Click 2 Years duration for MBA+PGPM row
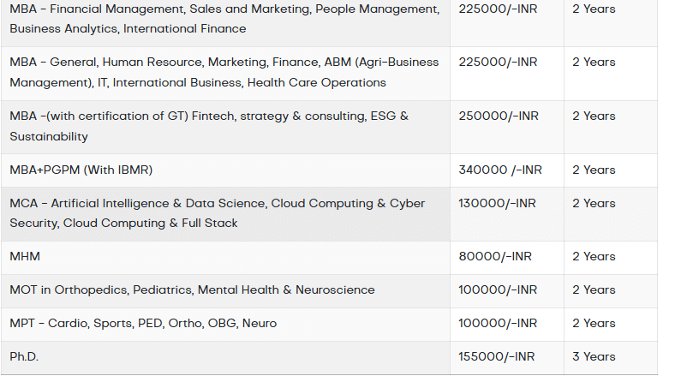The width and height of the screenshot is (675, 376). tap(594, 170)
